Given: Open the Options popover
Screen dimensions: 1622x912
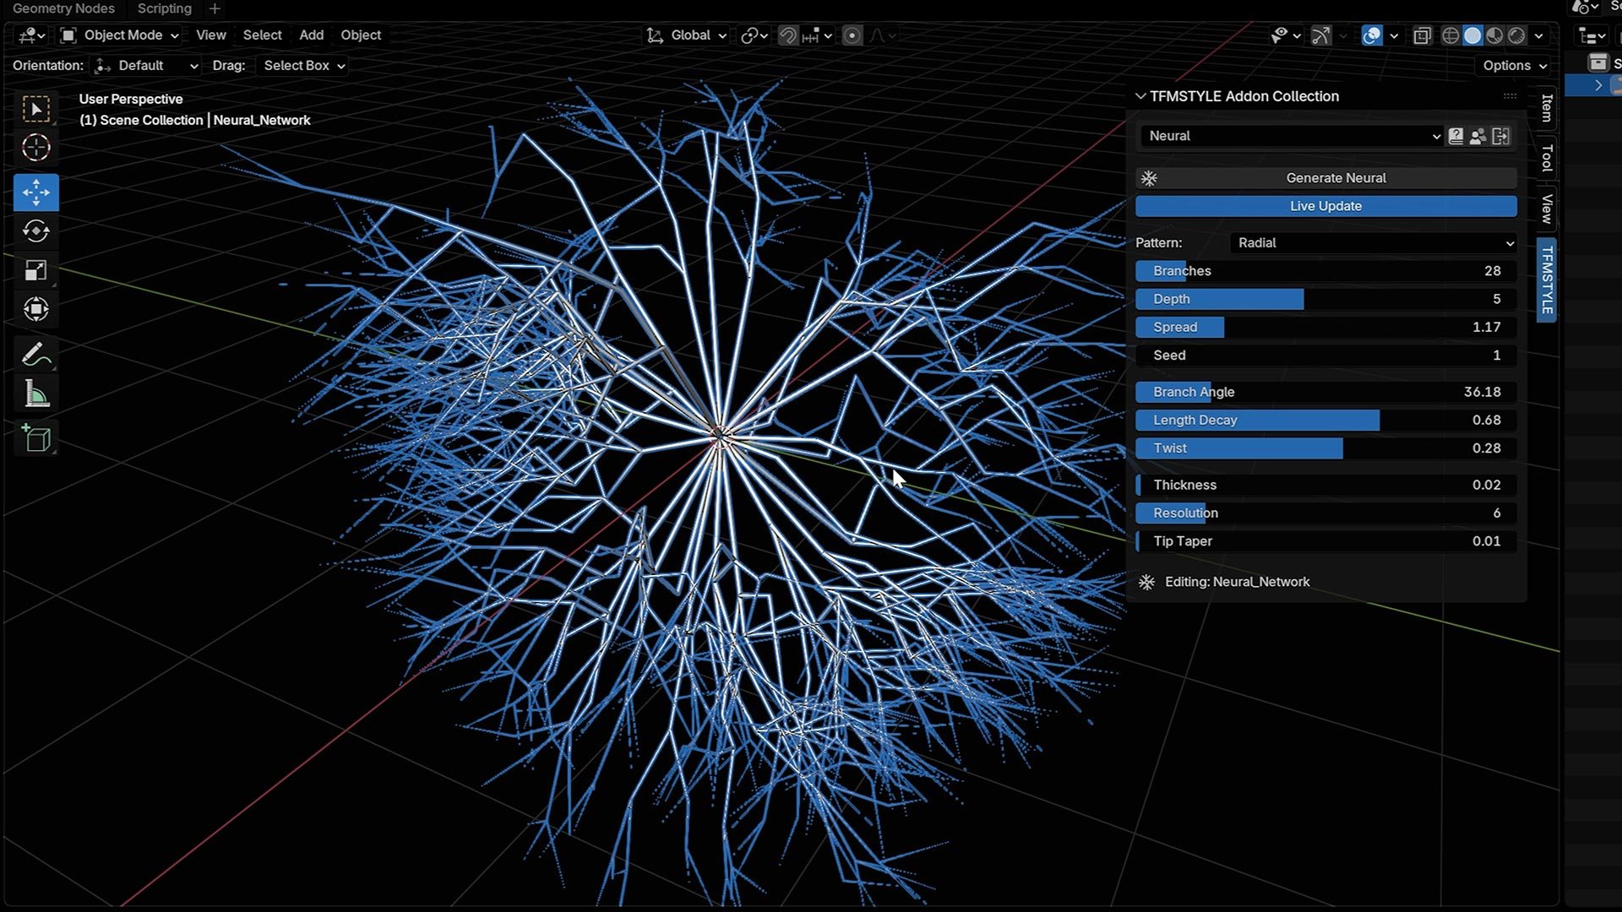Looking at the screenshot, I should (1515, 66).
